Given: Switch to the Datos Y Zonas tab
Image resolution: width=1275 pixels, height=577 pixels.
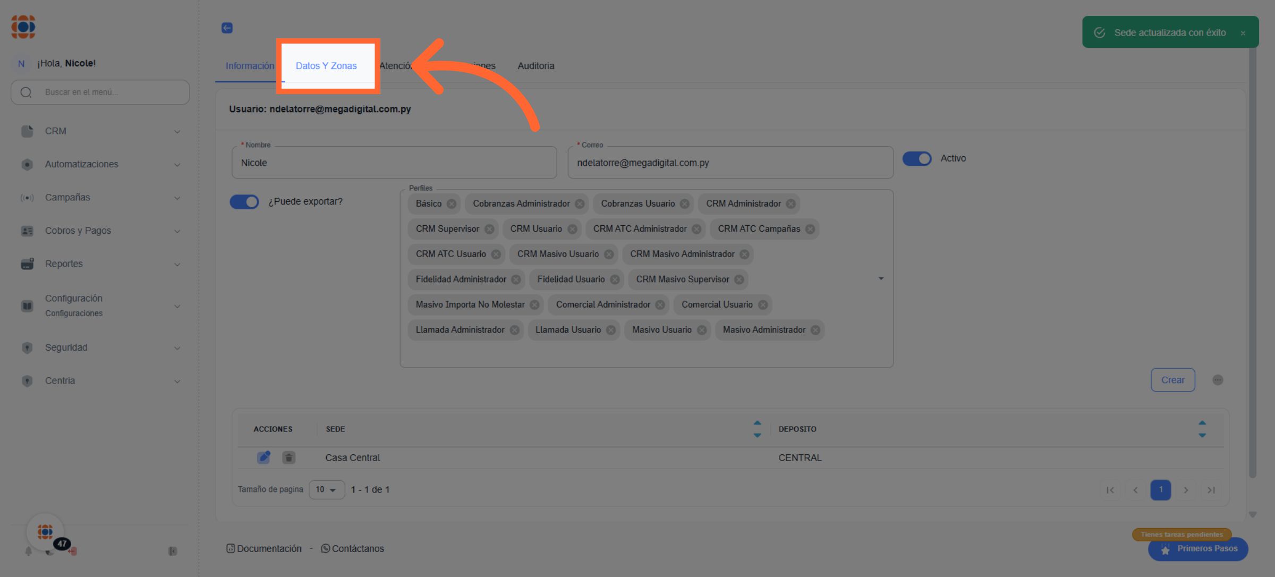Looking at the screenshot, I should point(326,66).
